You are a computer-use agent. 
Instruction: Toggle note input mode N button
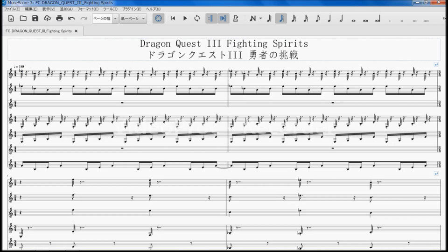252,19
